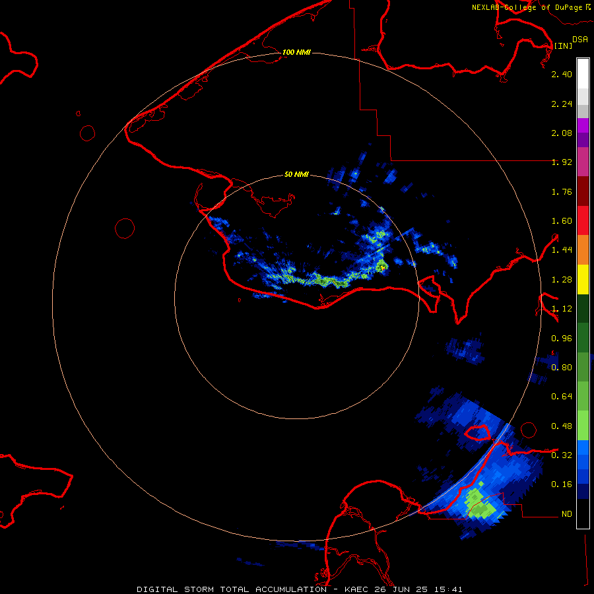Click the orange legend swatch

[583, 249]
